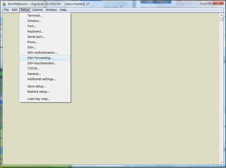
Task: Select Terminal... from Setup menu
Action: coord(35,16)
